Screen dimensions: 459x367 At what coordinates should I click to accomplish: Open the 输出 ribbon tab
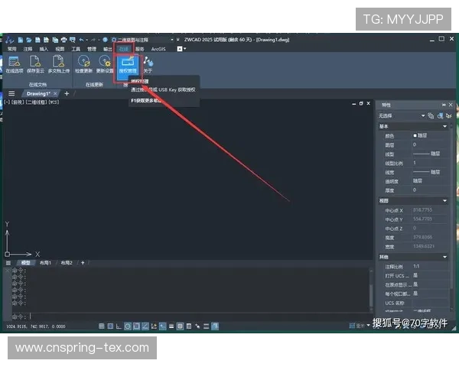(x=107, y=49)
